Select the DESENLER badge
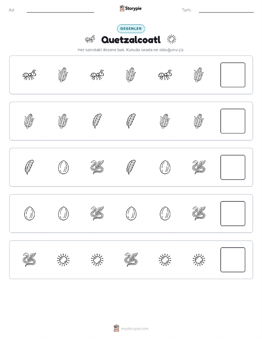Screen dimensions: 262x339 coord(131,28)
